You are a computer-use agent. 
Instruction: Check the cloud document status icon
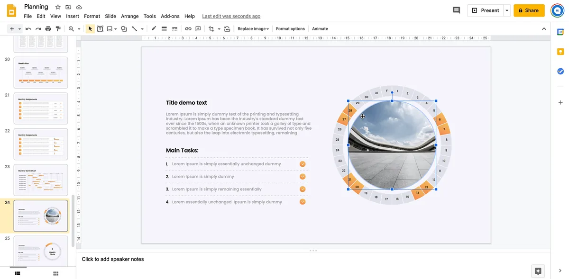[79, 7]
